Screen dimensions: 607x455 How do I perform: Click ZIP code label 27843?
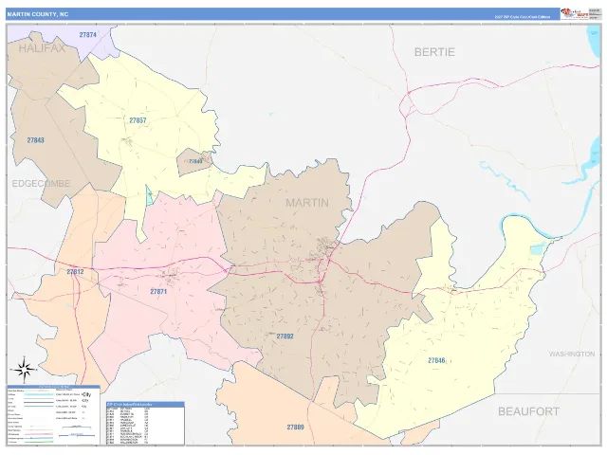click(36, 140)
